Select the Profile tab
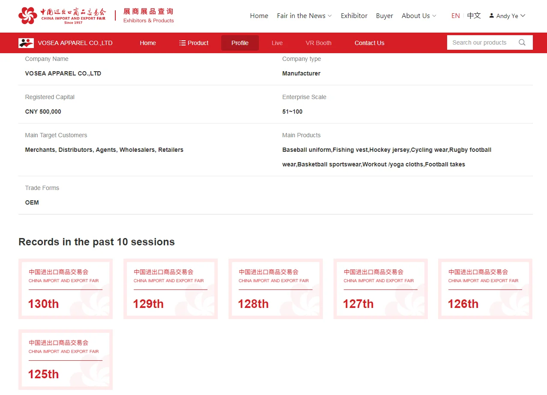Screen dimensions: 547x395 click(240, 43)
